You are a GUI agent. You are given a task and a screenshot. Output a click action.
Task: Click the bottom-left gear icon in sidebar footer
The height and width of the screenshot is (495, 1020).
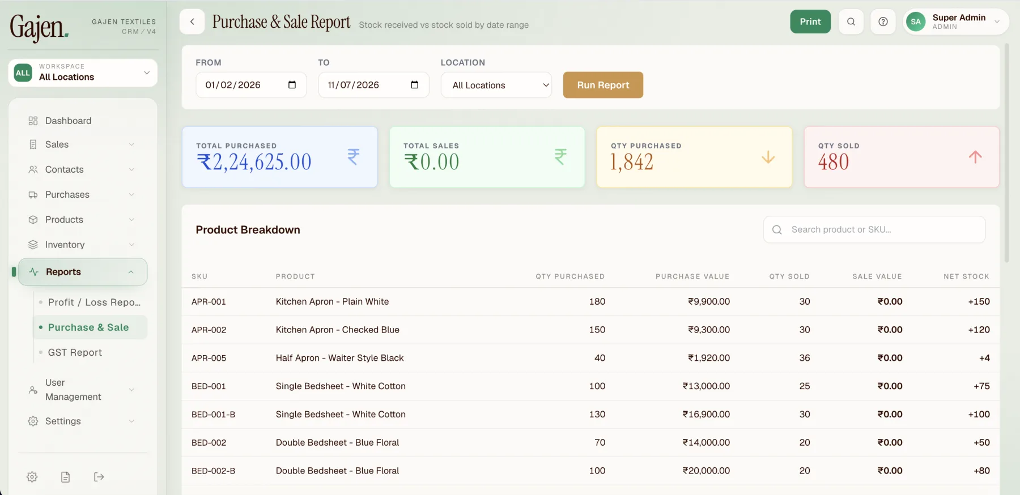point(32,477)
